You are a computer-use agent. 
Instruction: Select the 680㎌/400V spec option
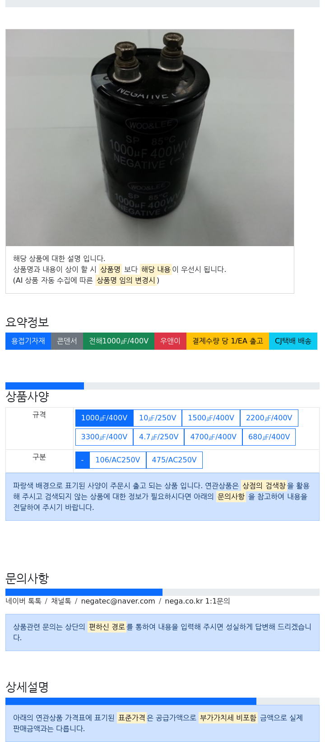point(269,437)
